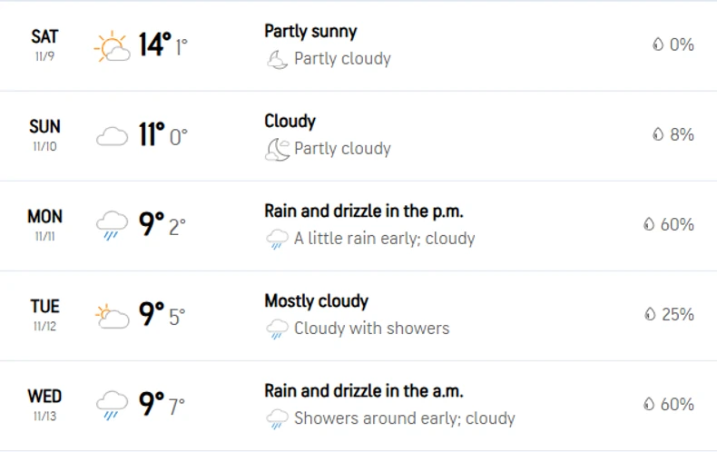Screen dimensions: 717x452
Task: Select "Rain and drizzle in the p.m." forecast
Action: (x=363, y=211)
